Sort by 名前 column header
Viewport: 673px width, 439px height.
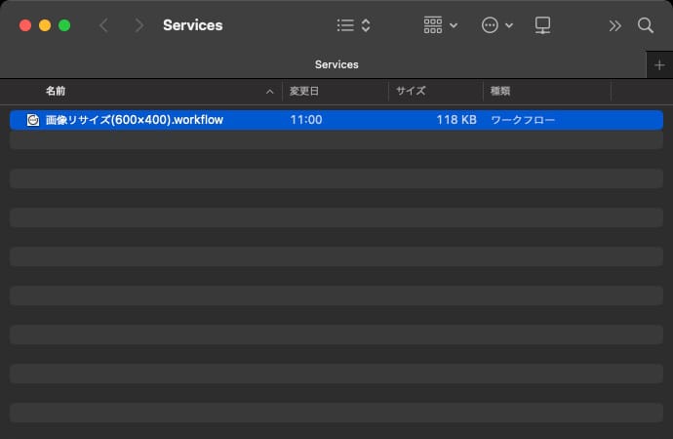point(56,91)
